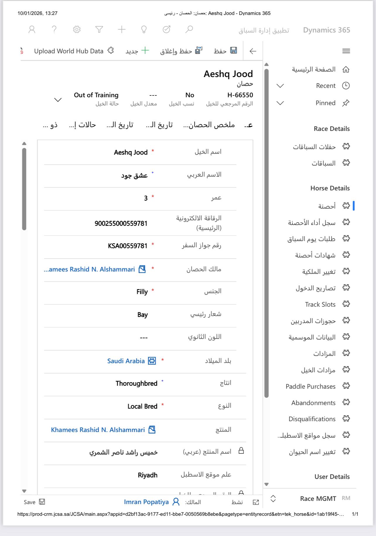Toggle the hamburger navigation menu
Image resolution: width=376 pixels, height=536 pixels.
[346, 51]
